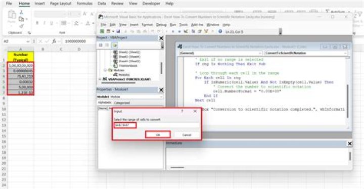Toggle Italic in Excel ribbon

(44, 23)
